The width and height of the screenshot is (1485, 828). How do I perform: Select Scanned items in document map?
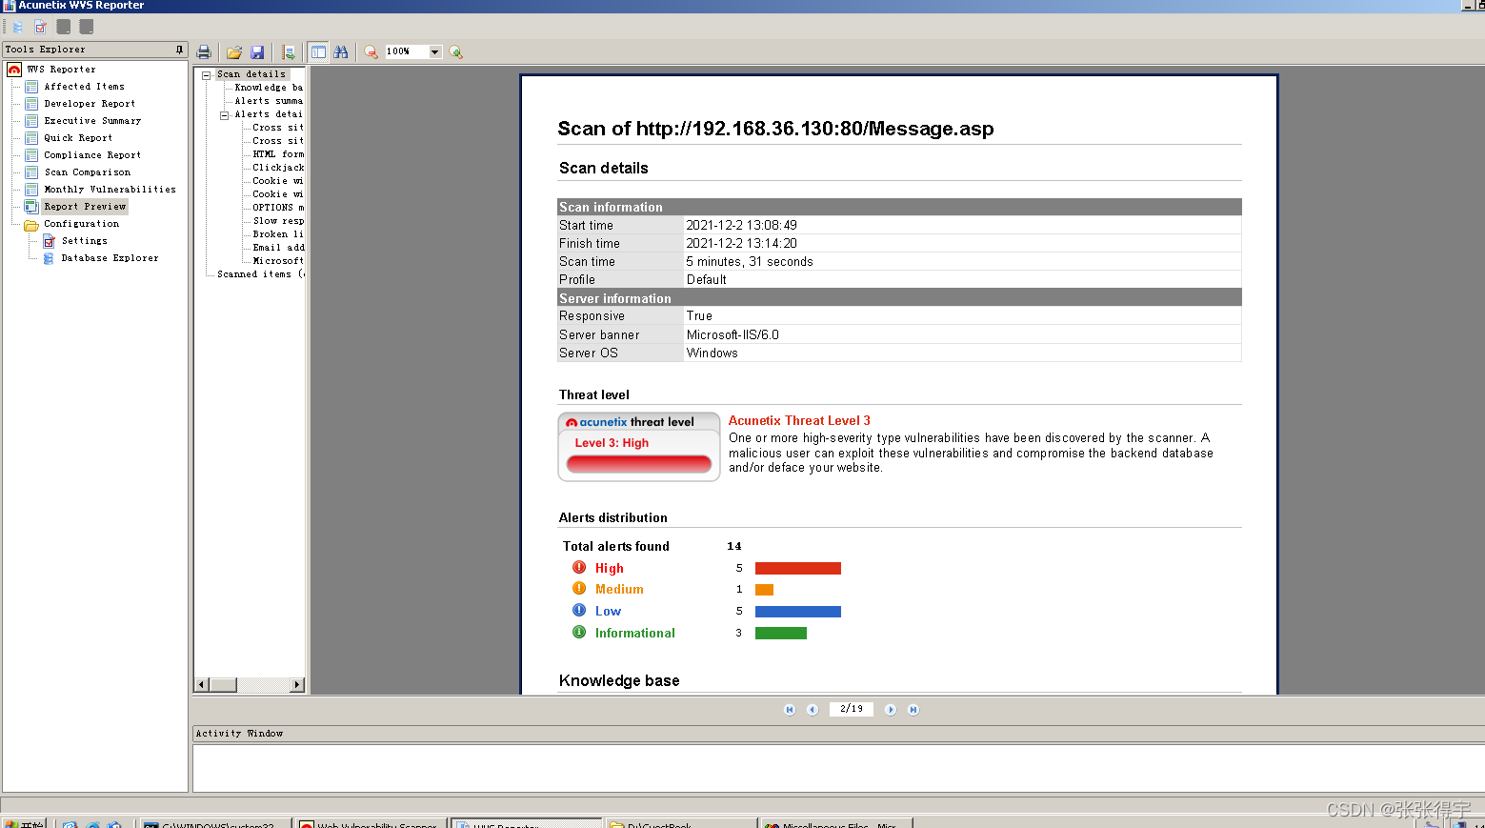[260, 274]
